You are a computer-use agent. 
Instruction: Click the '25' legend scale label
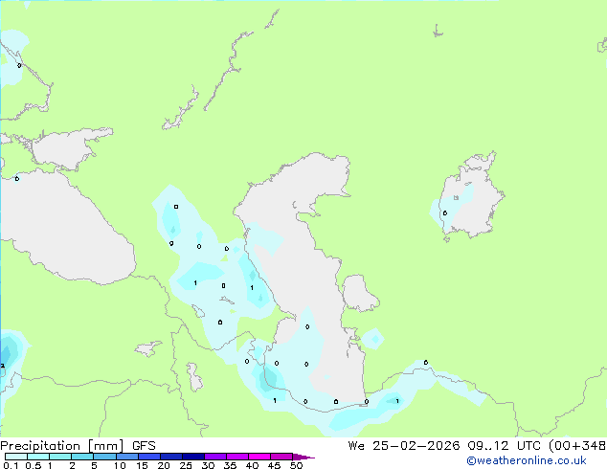click(x=186, y=465)
